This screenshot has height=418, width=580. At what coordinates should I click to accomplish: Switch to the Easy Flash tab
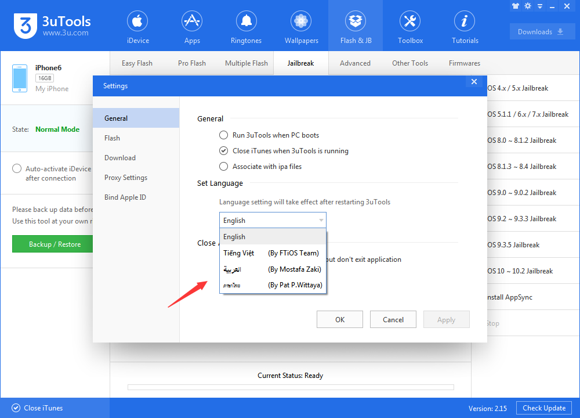tap(137, 63)
